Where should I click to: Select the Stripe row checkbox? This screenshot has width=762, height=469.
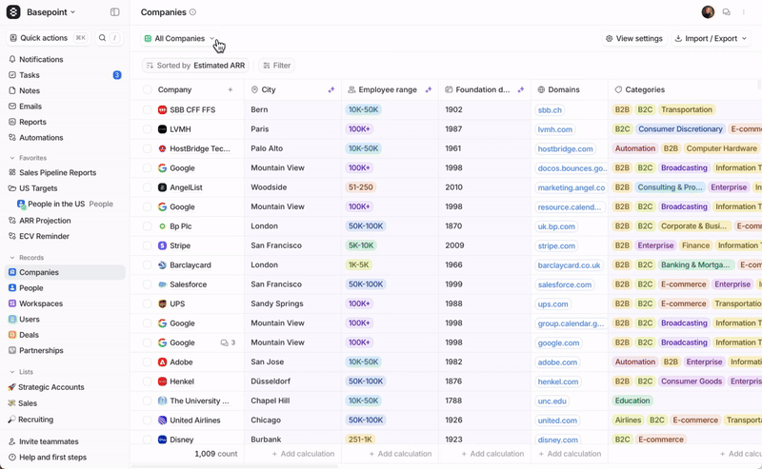point(147,245)
